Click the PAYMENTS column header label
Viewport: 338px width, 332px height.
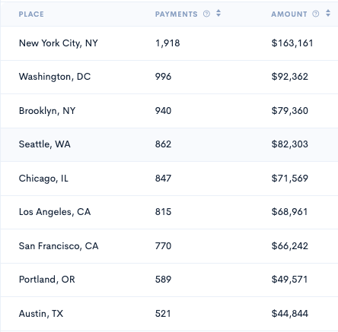pyautogui.click(x=176, y=14)
